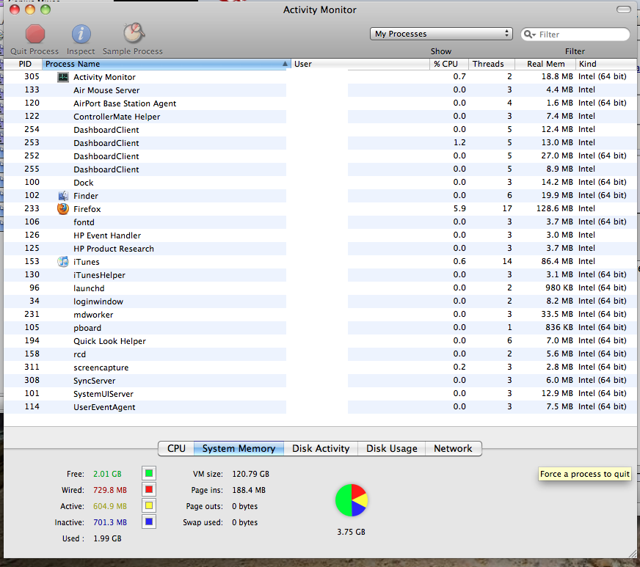Click the magnifier icon in Filter field
Image resolution: width=640 pixels, height=567 pixels.
coord(529,34)
